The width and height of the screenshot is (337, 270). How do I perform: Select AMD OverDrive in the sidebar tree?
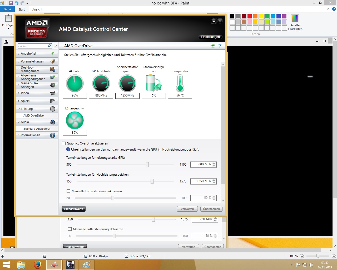[33, 115]
